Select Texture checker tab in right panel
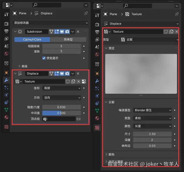The image size is (184, 172). click(97, 128)
